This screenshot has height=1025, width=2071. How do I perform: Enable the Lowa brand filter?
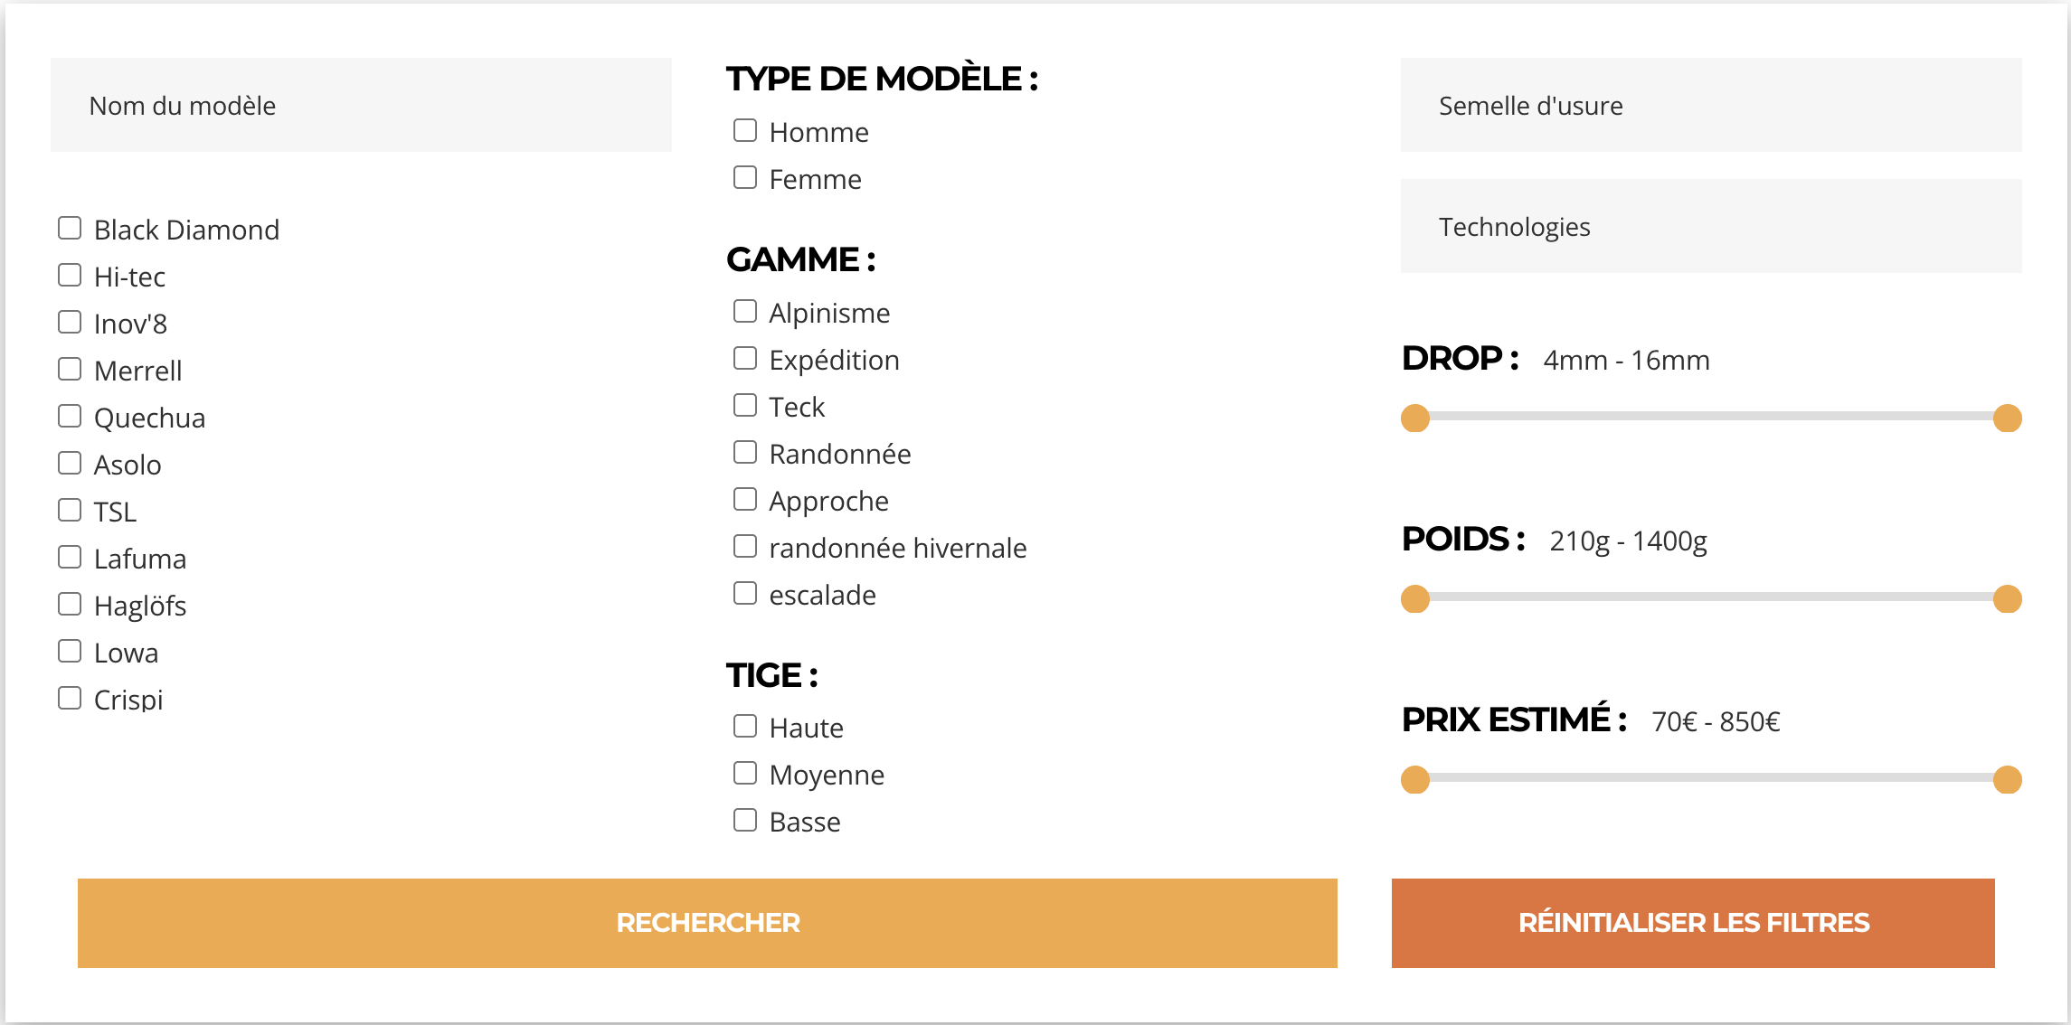point(70,652)
